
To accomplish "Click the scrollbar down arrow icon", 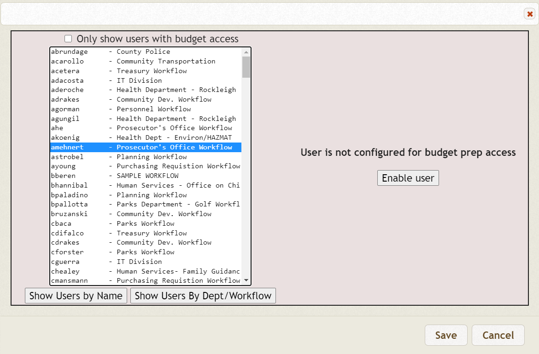I will [246, 280].
